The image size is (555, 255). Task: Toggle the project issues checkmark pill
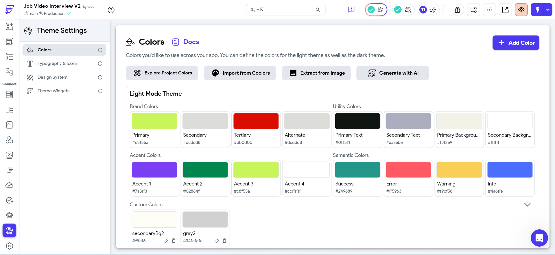point(376,10)
